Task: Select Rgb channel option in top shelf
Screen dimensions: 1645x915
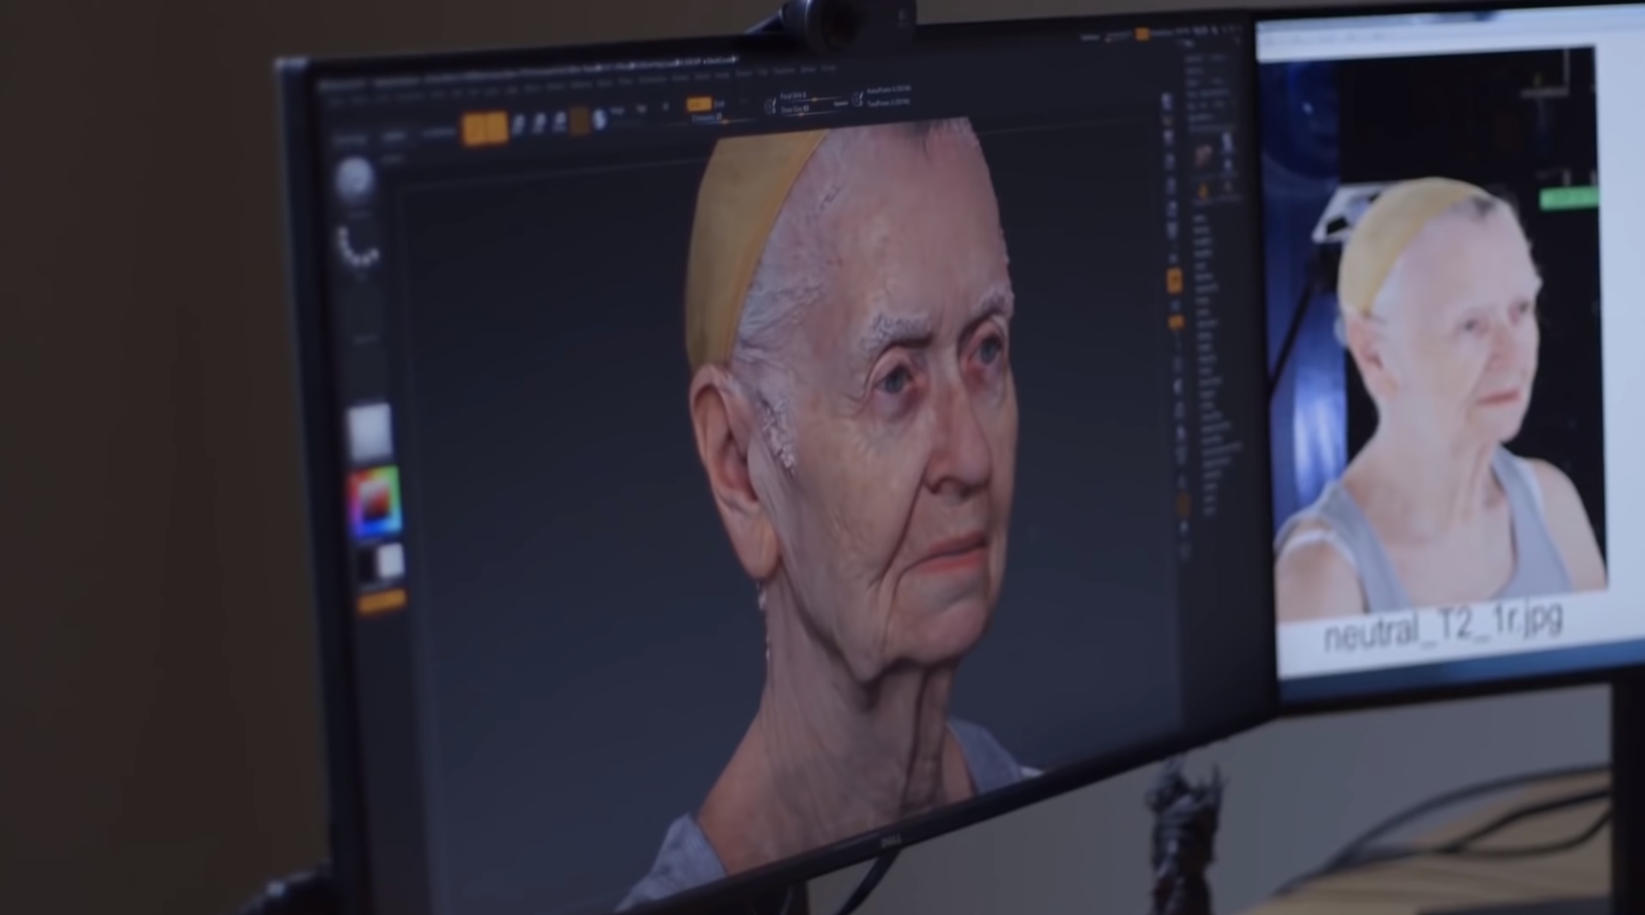Action: tap(642, 109)
